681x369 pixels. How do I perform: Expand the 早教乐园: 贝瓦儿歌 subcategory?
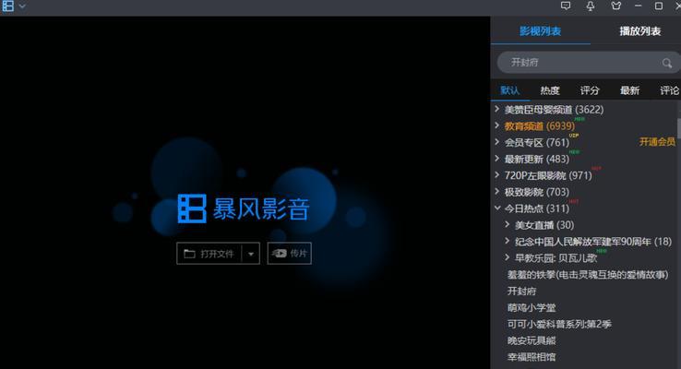click(508, 257)
